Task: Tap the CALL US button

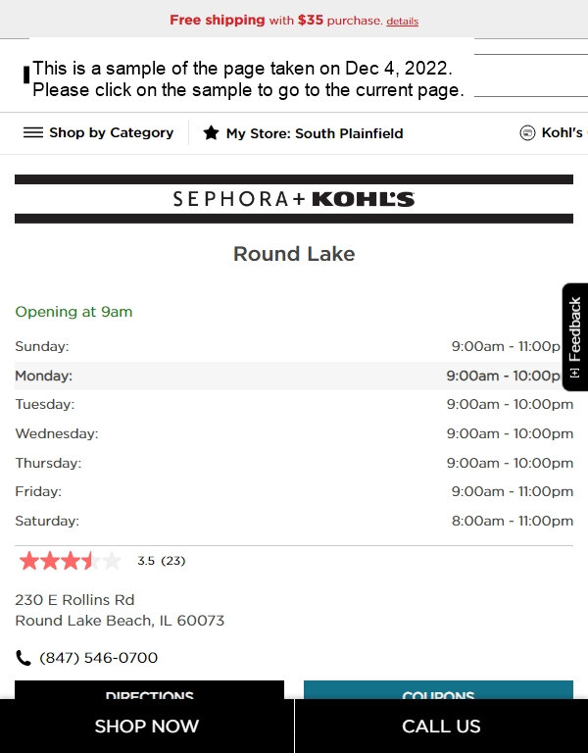Action: click(x=441, y=727)
